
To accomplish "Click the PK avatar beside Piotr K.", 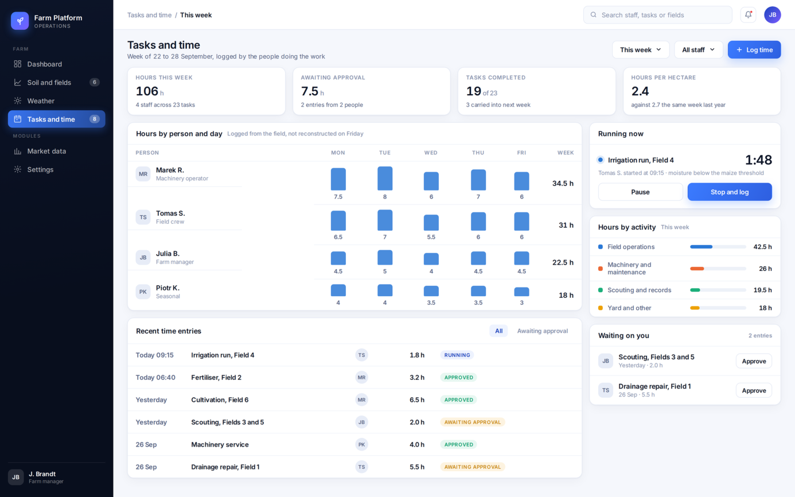I will tap(143, 292).
